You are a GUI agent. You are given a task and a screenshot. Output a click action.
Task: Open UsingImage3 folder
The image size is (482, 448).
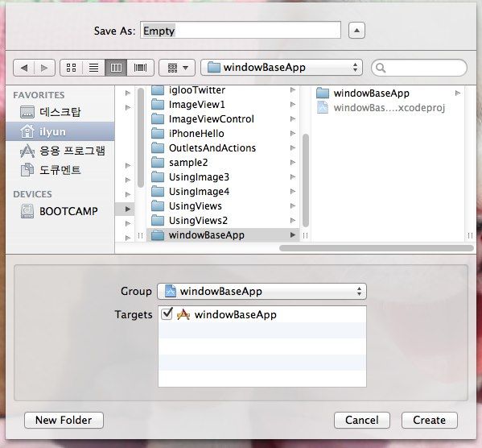pyautogui.click(x=223, y=176)
